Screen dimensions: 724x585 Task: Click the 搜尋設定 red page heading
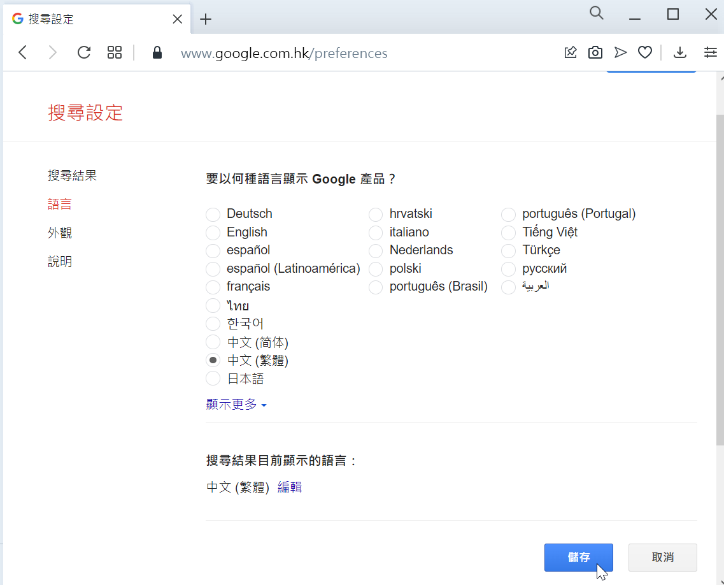point(85,113)
